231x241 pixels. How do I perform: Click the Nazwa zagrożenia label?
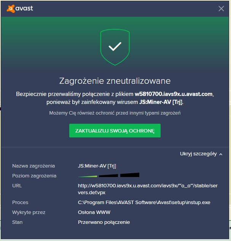[x=33, y=166]
